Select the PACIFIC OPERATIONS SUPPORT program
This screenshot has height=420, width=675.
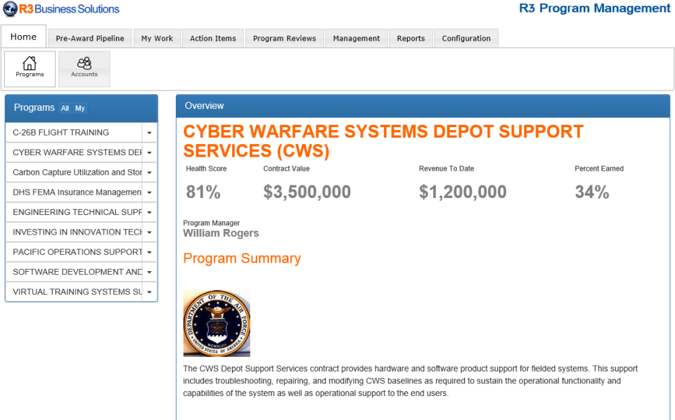[70, 252]
